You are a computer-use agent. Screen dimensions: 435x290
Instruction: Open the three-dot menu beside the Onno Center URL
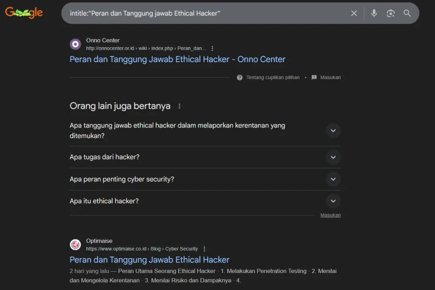tap(212, 48)
